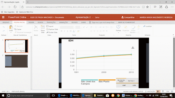Click the browser refresh icon
This screenshot has width=175, height=98.
pyautogui.click(x=15, y=7)
